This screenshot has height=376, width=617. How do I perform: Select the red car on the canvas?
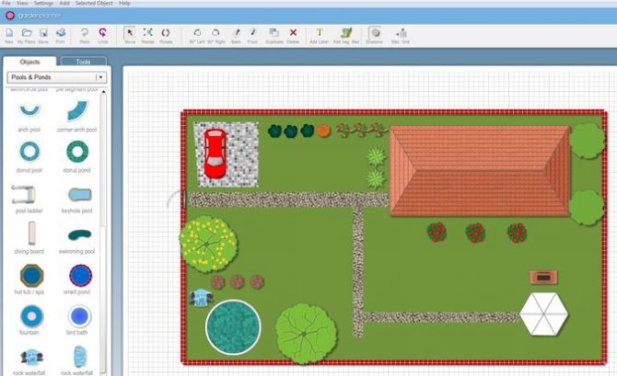[x=214, y=152]
